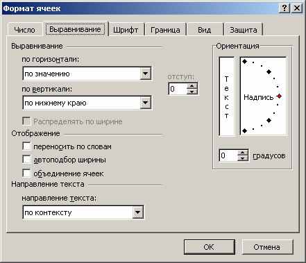The image size is (306, 263).
Task: Enable переносить по словам checkbox
Action: 26,146
